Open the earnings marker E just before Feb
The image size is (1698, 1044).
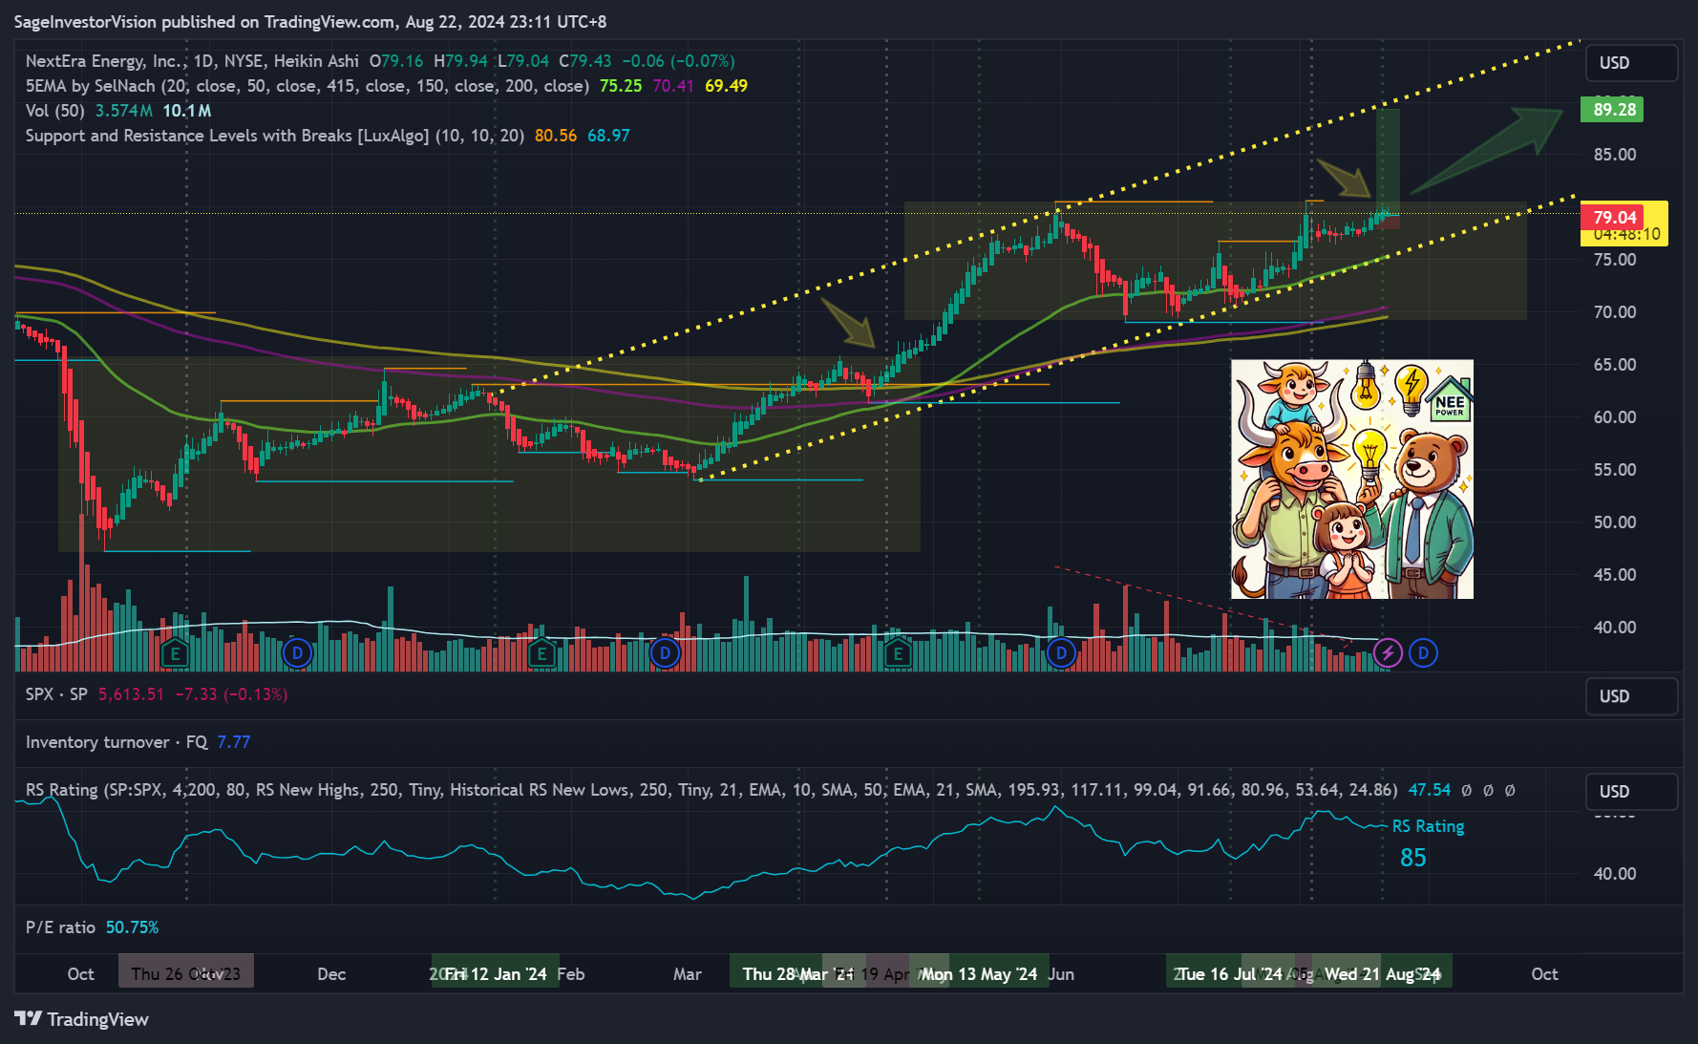(x=541, y=654)
